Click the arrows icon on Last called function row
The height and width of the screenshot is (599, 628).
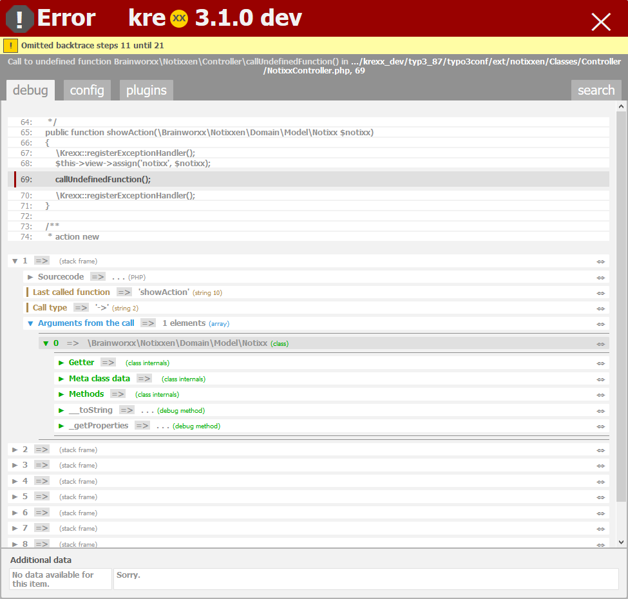point(600,294)
